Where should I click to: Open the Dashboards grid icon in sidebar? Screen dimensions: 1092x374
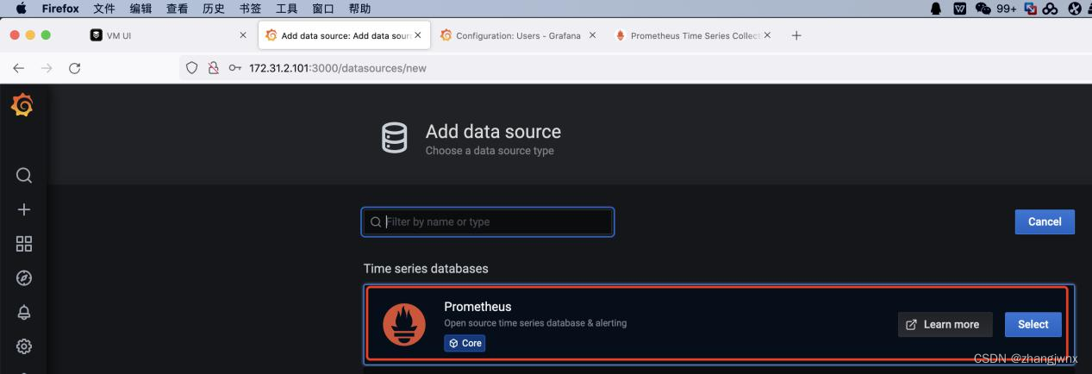(x=24, y=244)
